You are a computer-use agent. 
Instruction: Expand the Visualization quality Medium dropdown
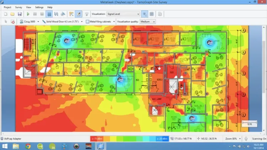[x=147, y=21]
